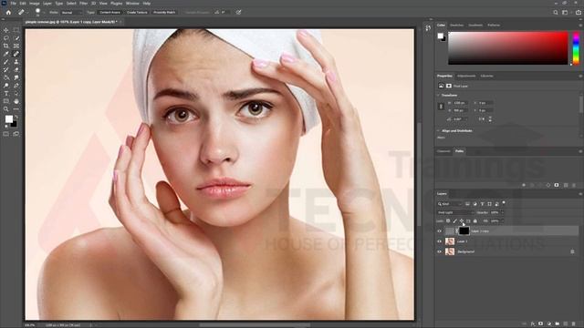Open the search icon at top right
This screenshot has height=328, width=584.
(556, 12)
